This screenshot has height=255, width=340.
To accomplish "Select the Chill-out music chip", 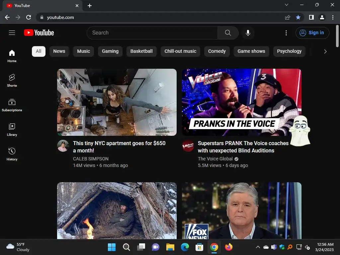I will coord(180,51).
